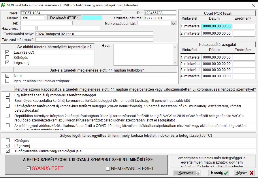
Task: Check Köhögés in the first symptoms list
Action: 7,57
